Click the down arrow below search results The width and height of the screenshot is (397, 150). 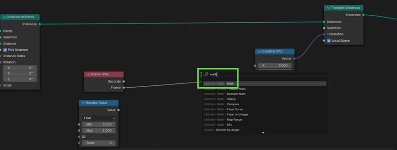click(263, 133)
